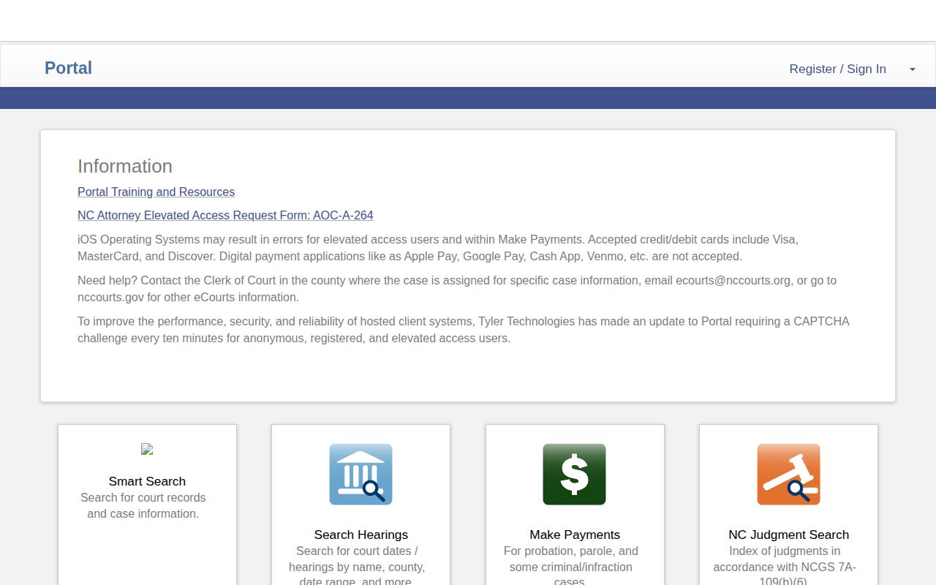Viewport: 936px width, 585px height.
Task: Click the iOS Operating Systems notice paragraph
Action: [x=438, y=248]
